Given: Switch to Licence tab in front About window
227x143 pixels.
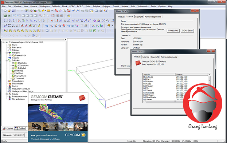Looking at the screenshot, I should point(146,57).
